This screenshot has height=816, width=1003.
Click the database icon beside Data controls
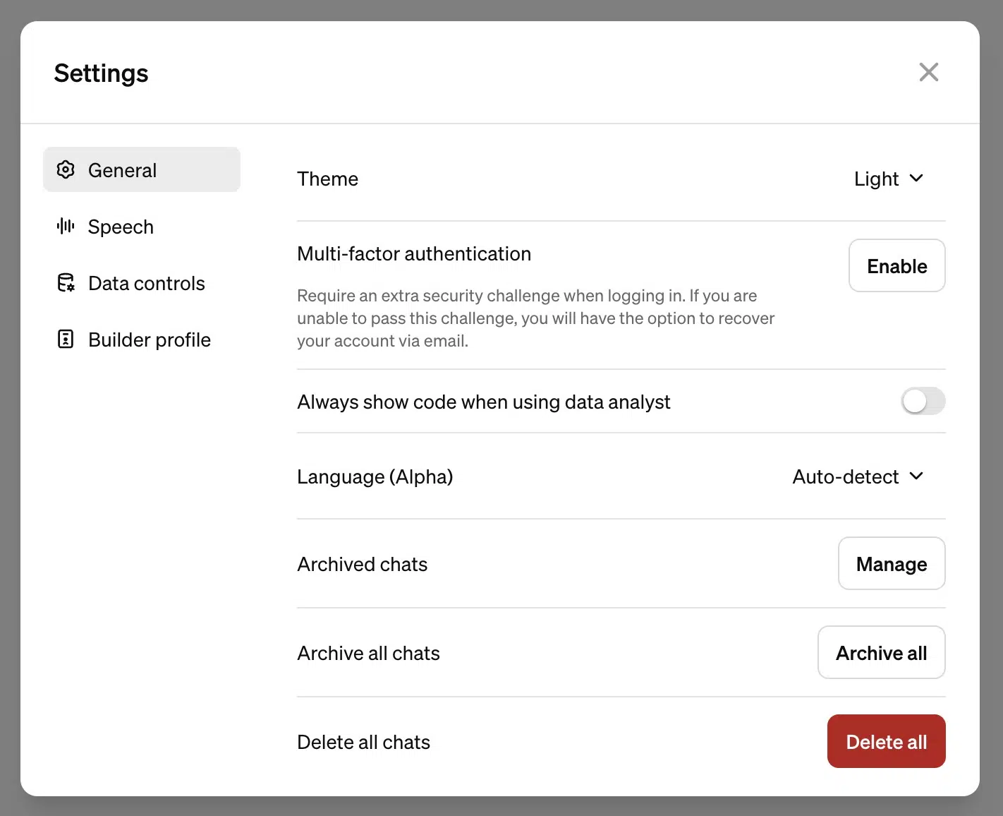65,282
